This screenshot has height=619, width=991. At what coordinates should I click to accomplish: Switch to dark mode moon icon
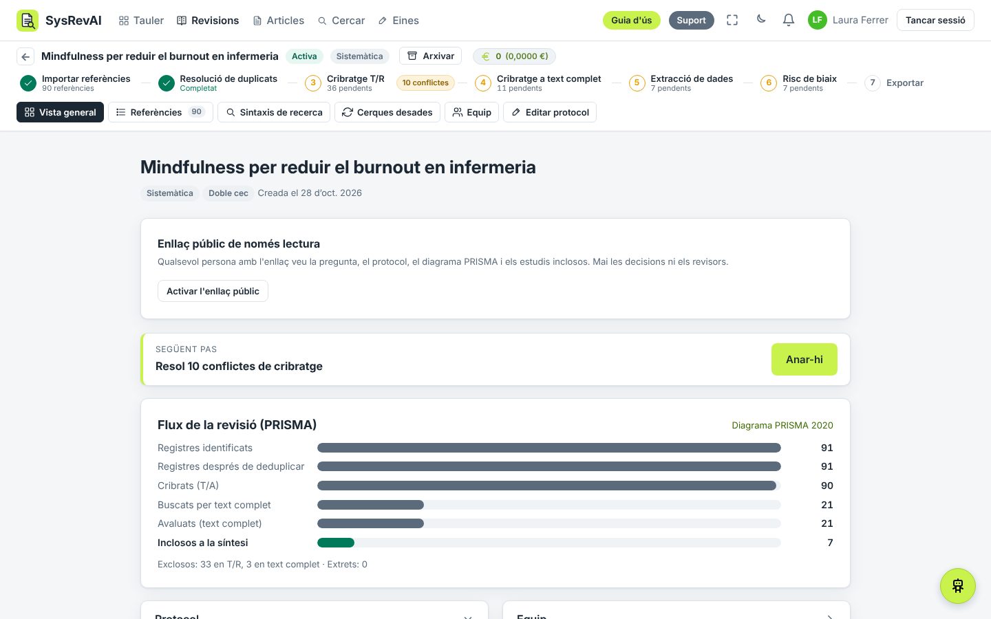[x=761, y=20]
